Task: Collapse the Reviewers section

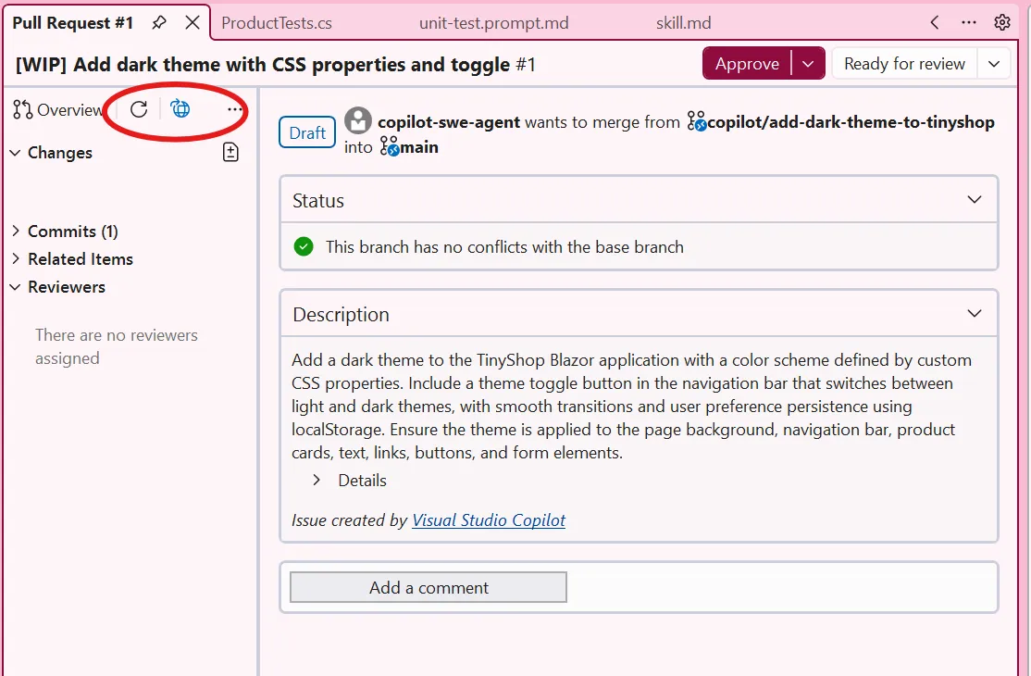Action: (15, 287)
